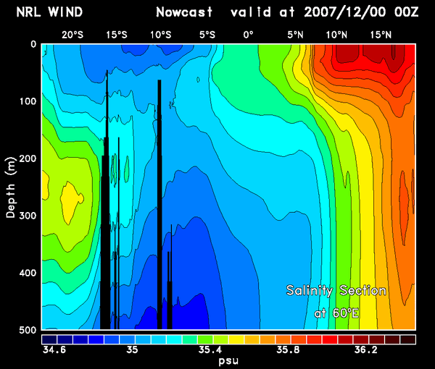This screenshot has width=435, height=369.
Task: Select the 35.8 colorbar value
Action: 288,350
